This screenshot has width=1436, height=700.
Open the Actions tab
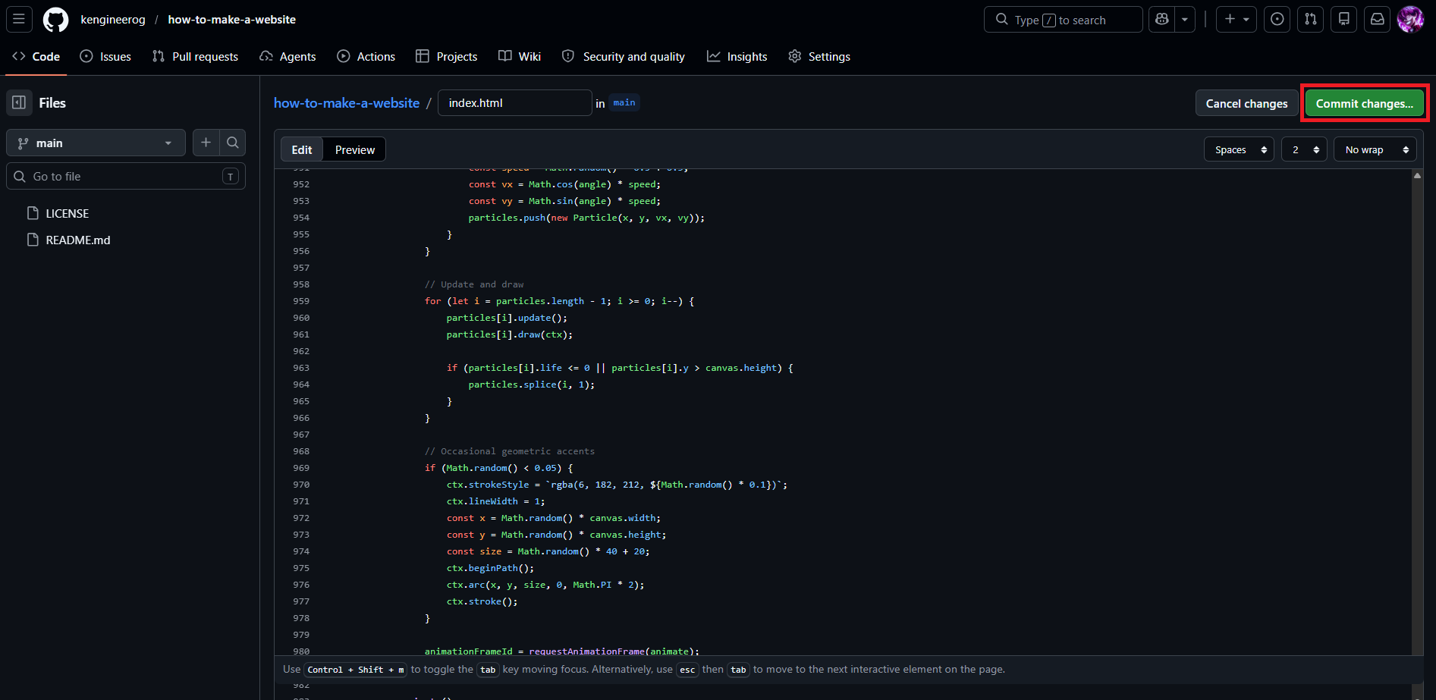366,57
